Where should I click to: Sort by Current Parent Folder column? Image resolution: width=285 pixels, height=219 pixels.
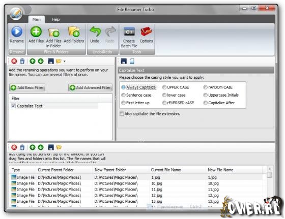click(x=64, y=170)
